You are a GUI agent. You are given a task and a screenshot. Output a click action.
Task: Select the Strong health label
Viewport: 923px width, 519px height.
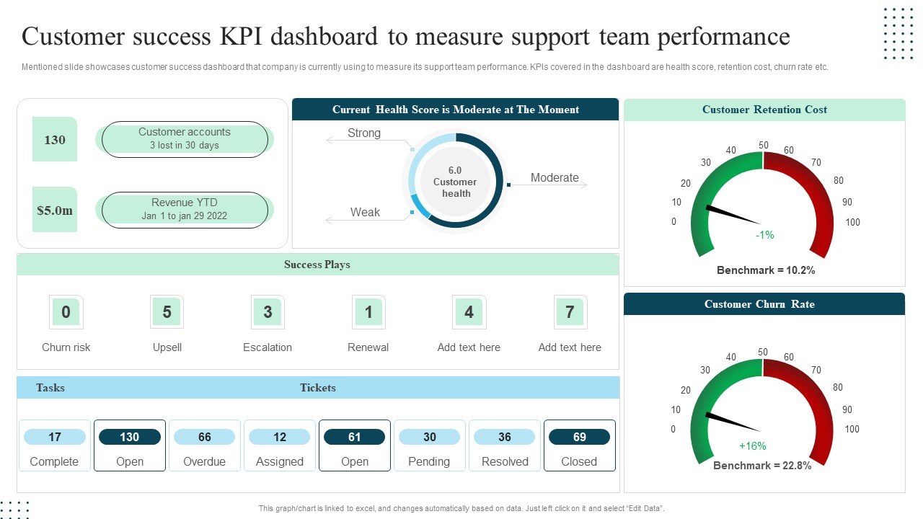364,133
